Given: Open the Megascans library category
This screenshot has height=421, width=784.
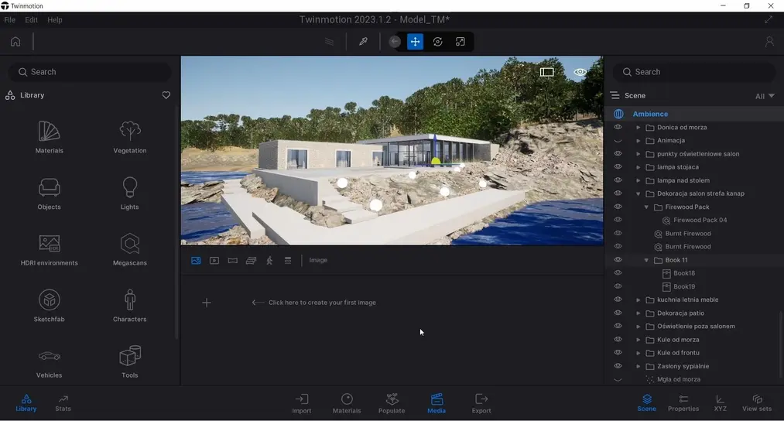Looking at the screenshot, I should (130, 249).
